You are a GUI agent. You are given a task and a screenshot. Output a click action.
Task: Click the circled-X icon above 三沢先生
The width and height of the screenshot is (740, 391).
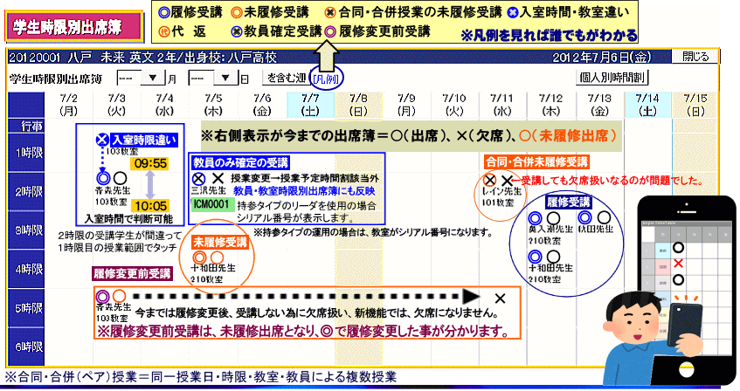coord(199,179)
